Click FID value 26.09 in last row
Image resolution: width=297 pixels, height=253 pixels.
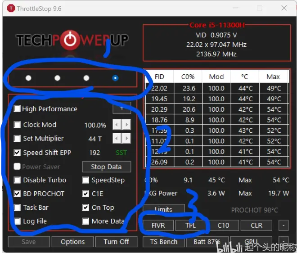tap(159, 162)
